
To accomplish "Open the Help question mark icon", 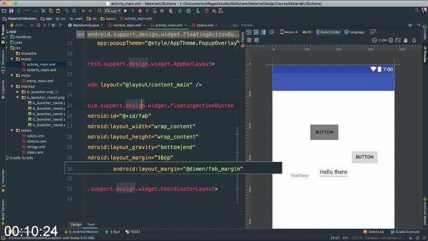I will pyautogui.click(x=207, y=11).
